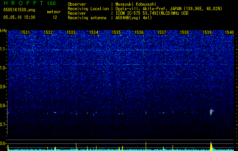
Task: Click the 1537 time axis label
Action: [162, 32]
